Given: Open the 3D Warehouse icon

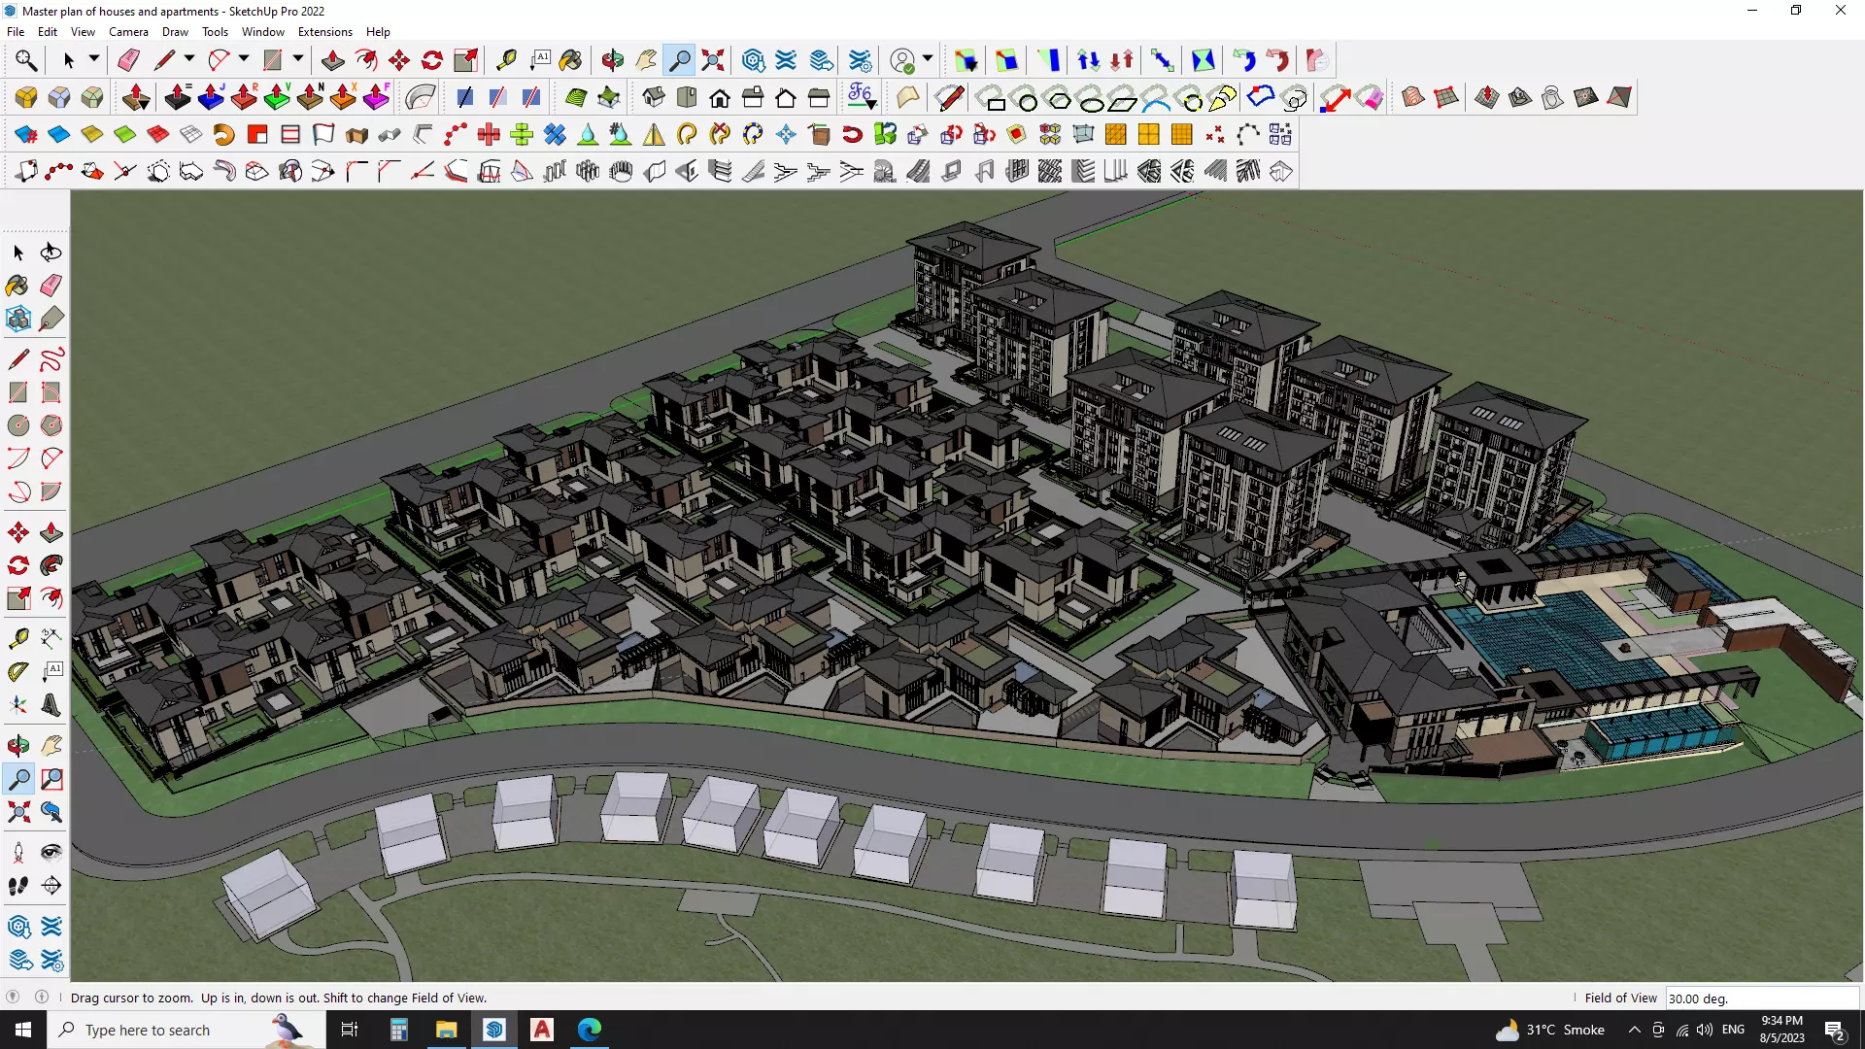Looking at the screenshot, I should point(753,60).
